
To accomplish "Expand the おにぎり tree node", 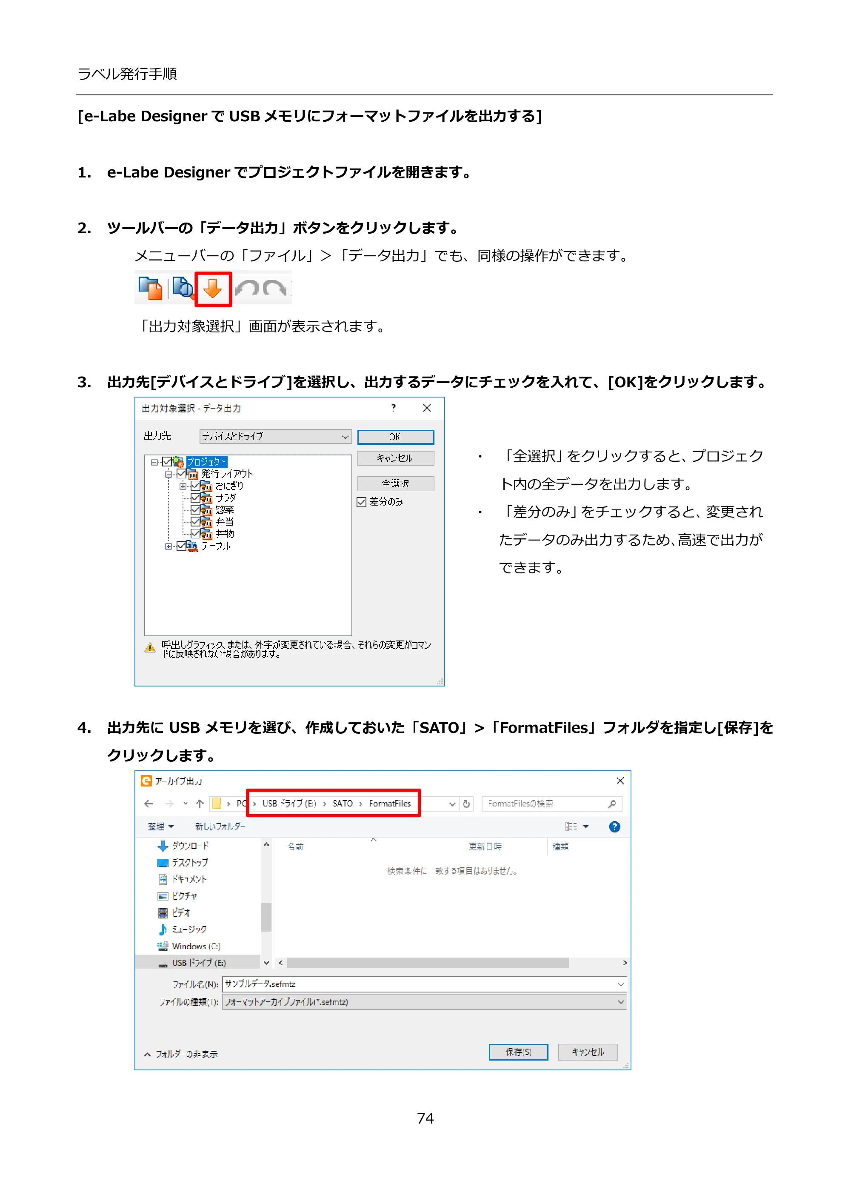I will (183, 486).
